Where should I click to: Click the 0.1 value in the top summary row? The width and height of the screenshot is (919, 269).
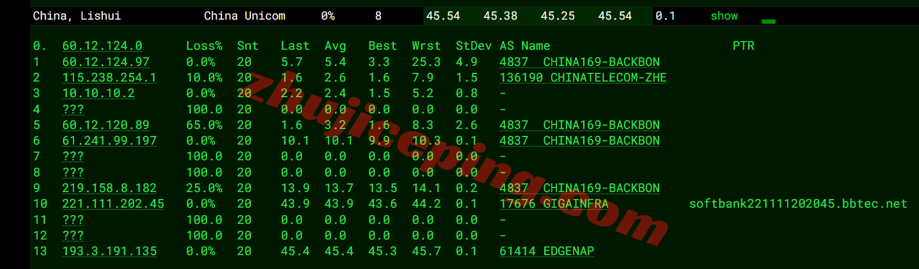point(665,16)
